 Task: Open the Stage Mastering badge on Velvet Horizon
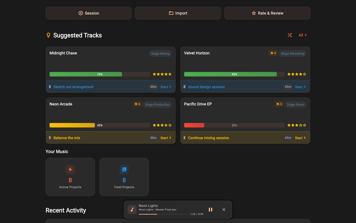(292, 53)
